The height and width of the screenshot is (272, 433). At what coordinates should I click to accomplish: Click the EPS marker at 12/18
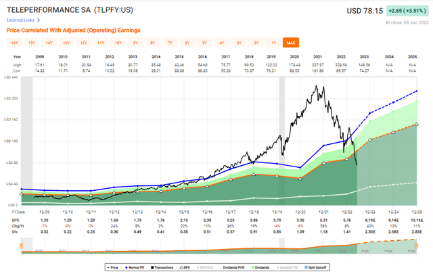pos(254,175)
